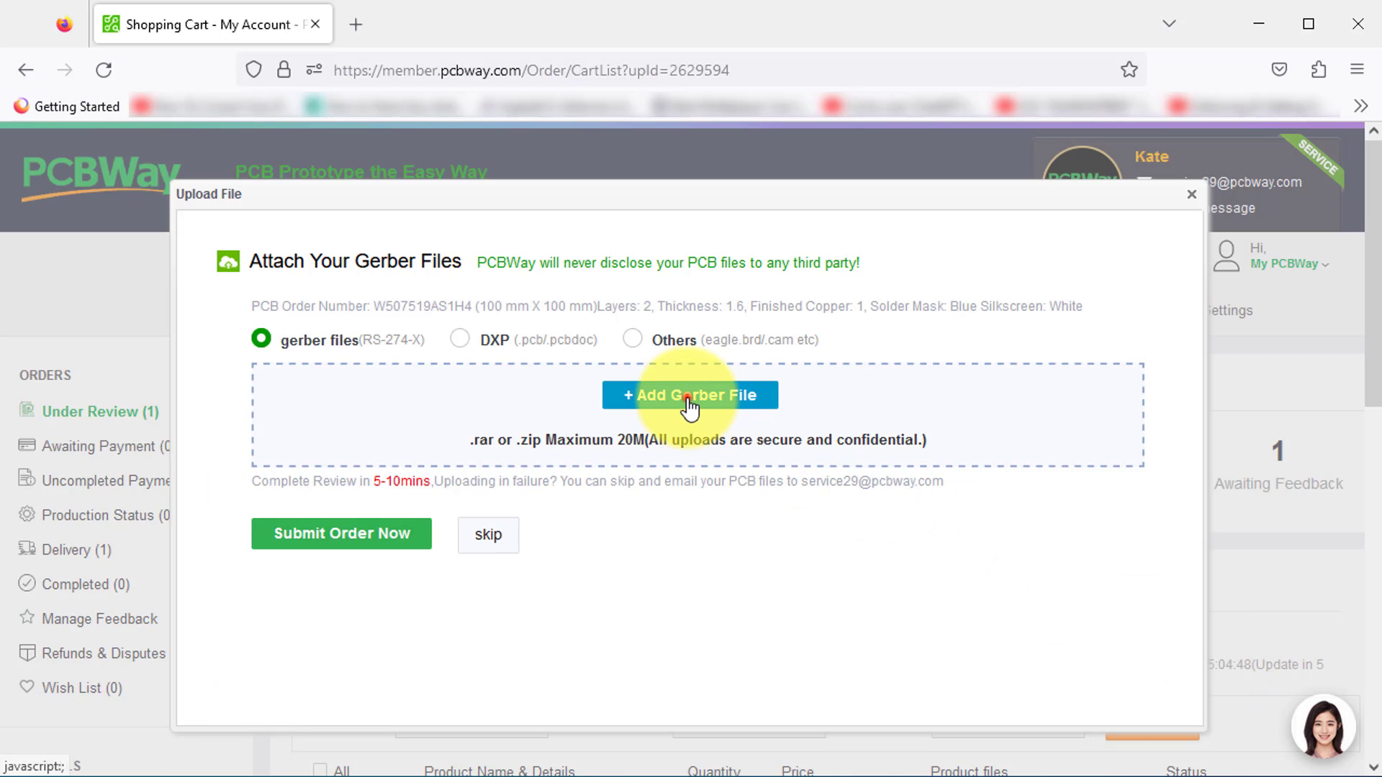Click the skip button
Viewport: 1382px width, 777px height.
click(488, 535)
